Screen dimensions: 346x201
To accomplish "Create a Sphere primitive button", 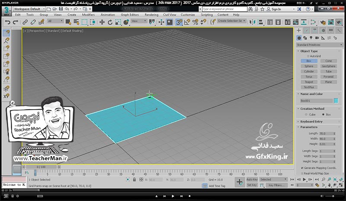I will (x=309, y=66).
